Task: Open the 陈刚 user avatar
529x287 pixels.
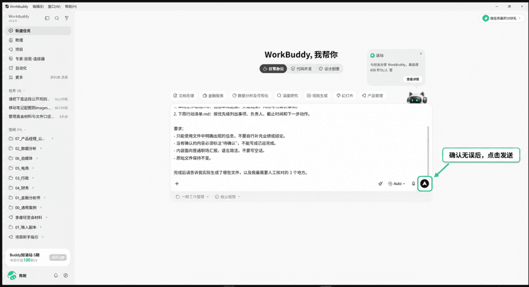Action: click(x=12, y=276)
